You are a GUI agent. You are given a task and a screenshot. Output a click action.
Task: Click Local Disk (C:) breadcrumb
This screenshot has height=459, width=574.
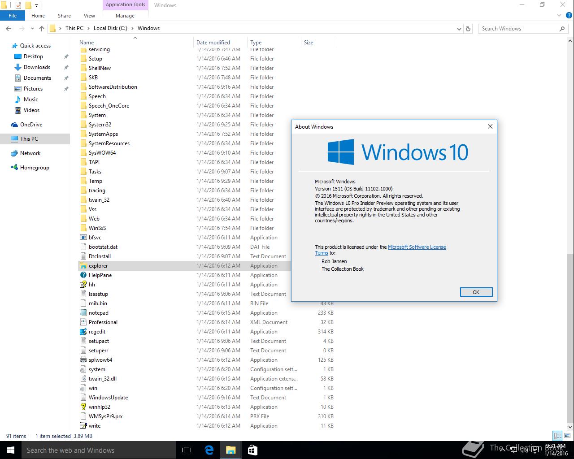tap(110, 28)
